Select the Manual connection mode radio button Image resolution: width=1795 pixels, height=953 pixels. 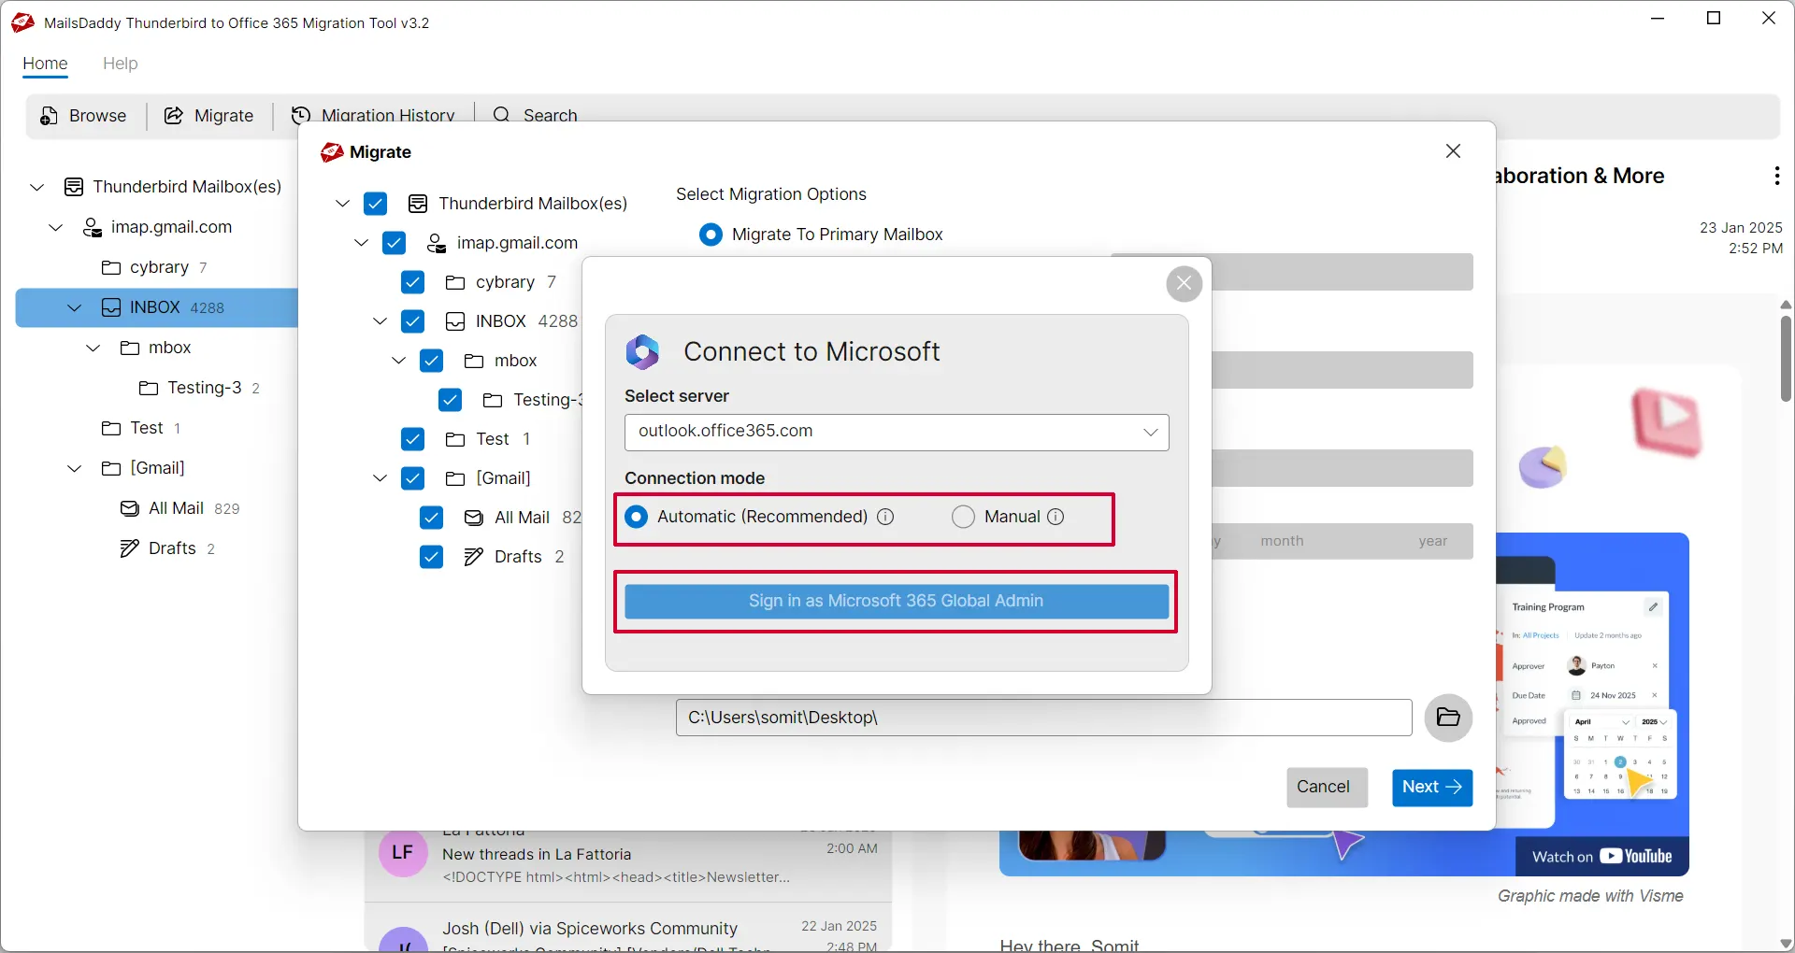click(962, 517)
